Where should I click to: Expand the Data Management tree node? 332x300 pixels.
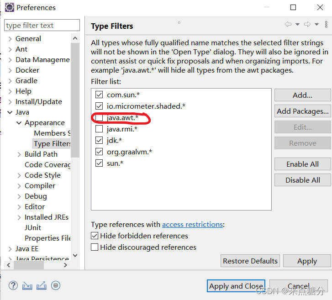[10, 60]
